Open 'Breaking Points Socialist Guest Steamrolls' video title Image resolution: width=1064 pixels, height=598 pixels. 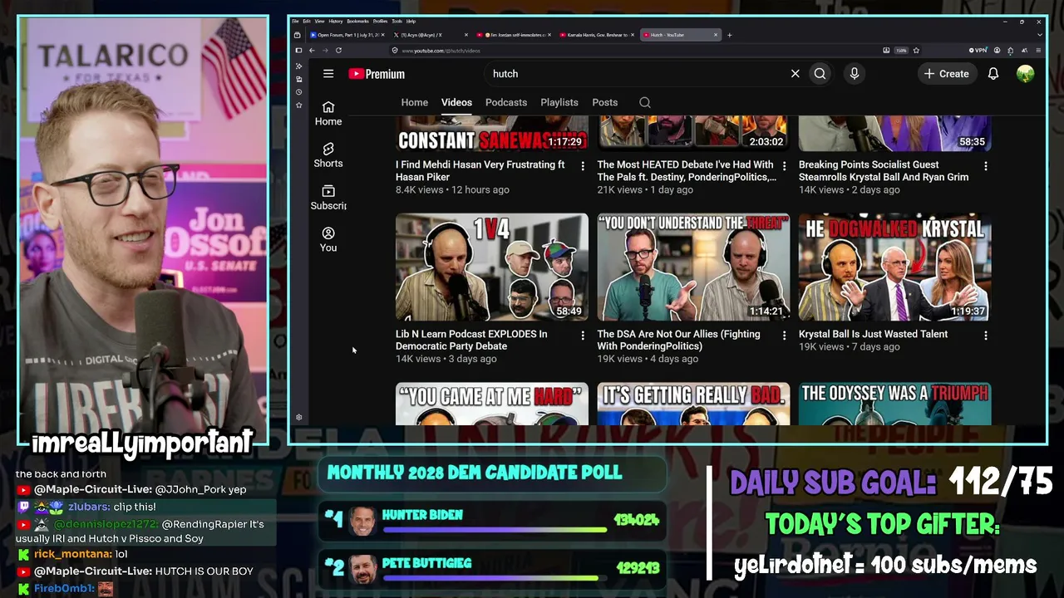click(884, 171)
